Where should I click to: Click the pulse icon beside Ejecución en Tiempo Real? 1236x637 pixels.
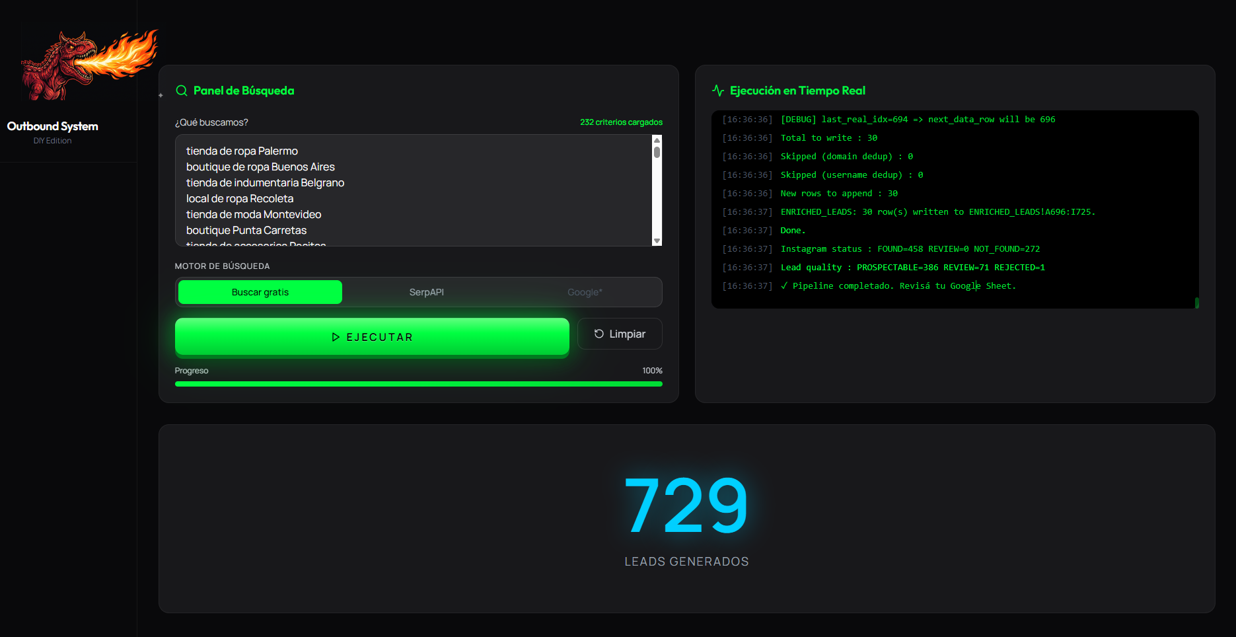pos(718,91)
